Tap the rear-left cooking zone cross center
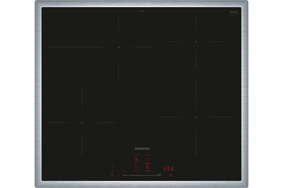 pyautogui.click(x=118, y=47)
